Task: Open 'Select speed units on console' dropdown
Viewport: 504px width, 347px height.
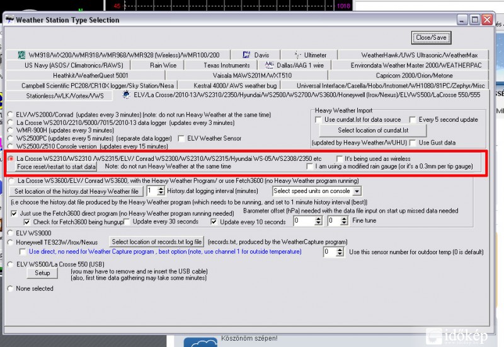Action: tap(317, 191)
